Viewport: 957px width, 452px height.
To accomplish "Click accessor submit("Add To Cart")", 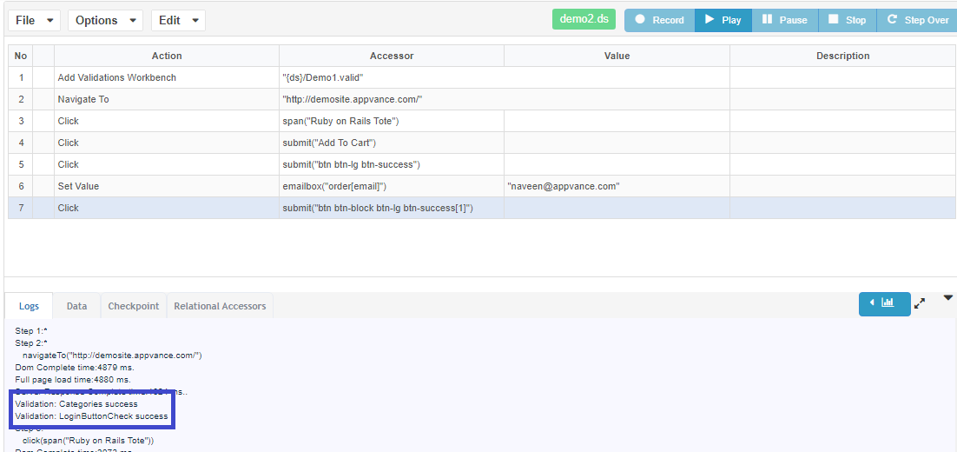I will (329, 143).
